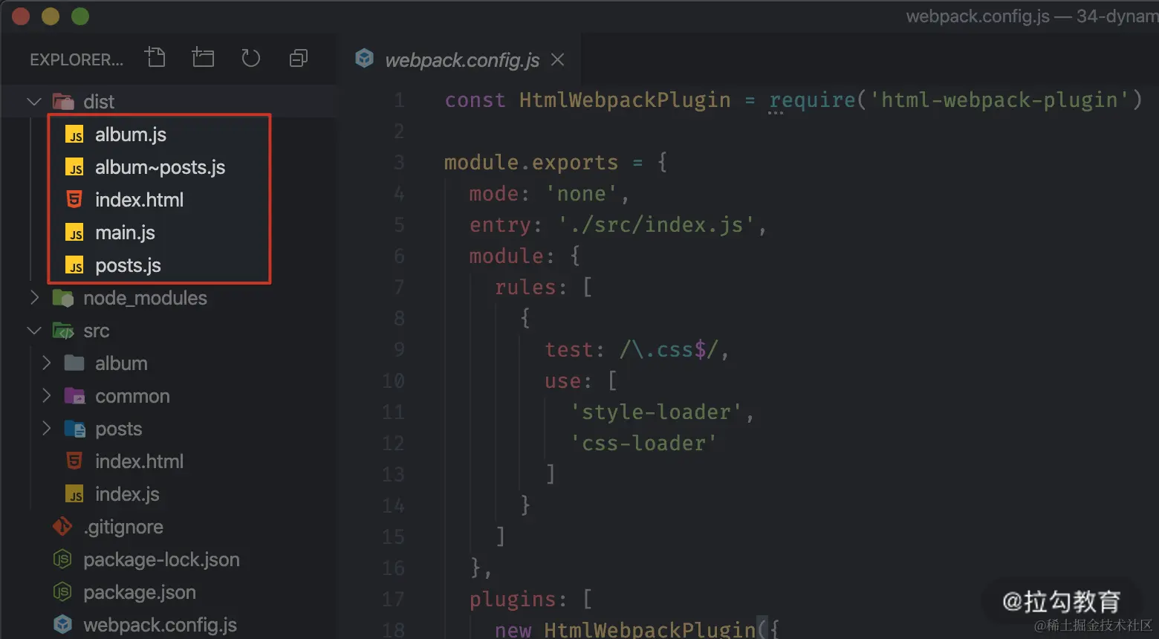Click the album folder icon
The height and width of the screenshot is (639, 1159).
point(74,363)
